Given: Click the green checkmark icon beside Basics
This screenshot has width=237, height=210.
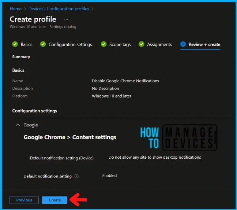Looking at the screenshot, I should pyautogui.click(x=15, y=44).
